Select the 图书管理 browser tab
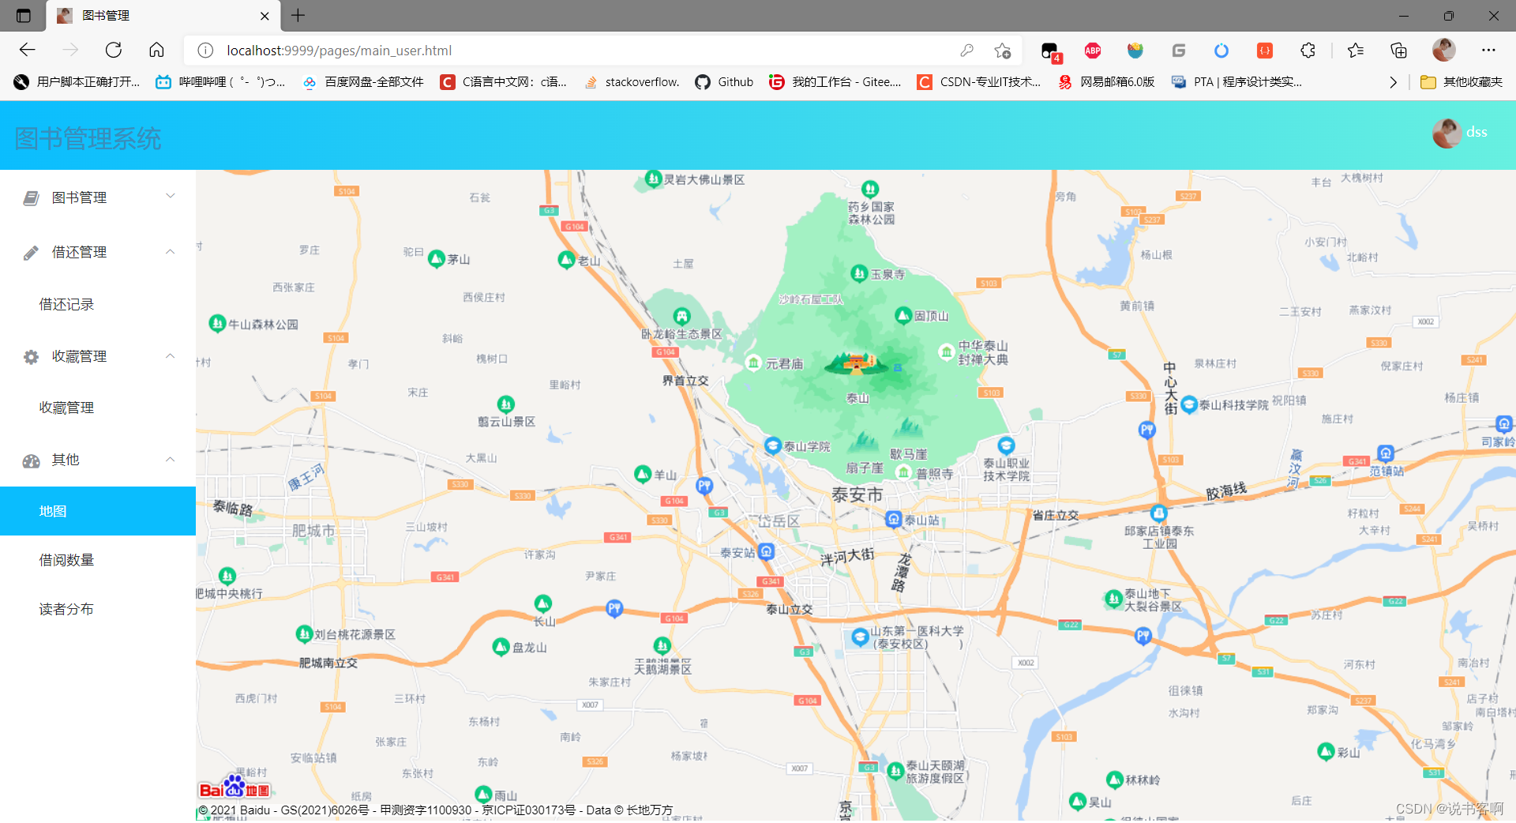1516x823 pixels. point(164,16)
